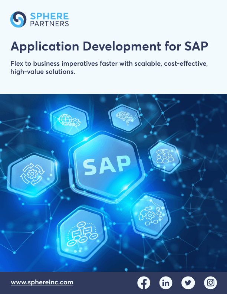Viewport: 227px width, 294px height.
Task: Click the 'PARTNERS' logo text
Action: [49, 24]
